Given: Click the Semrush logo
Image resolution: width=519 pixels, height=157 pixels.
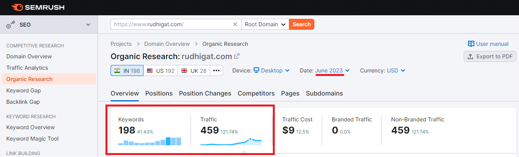Looking at the screenshot, I should point(38,7).
